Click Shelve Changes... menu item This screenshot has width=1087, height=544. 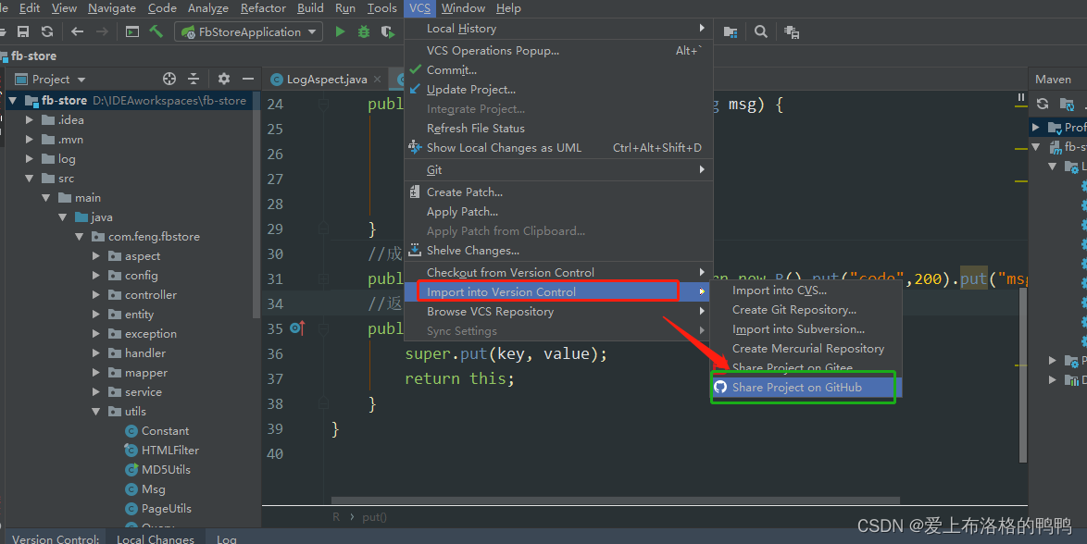tap(558, 250)
